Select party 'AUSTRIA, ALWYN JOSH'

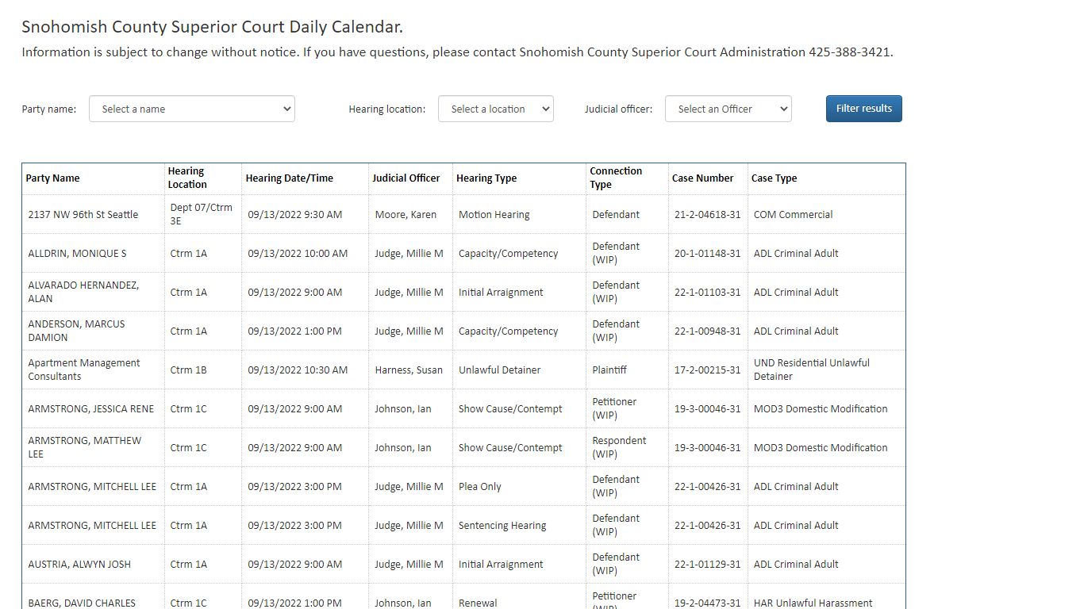pos(79,565)
